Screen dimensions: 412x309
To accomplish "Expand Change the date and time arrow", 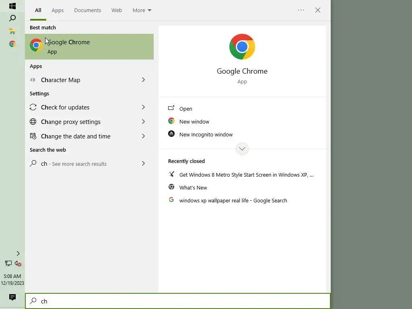I will pos(144,136).
